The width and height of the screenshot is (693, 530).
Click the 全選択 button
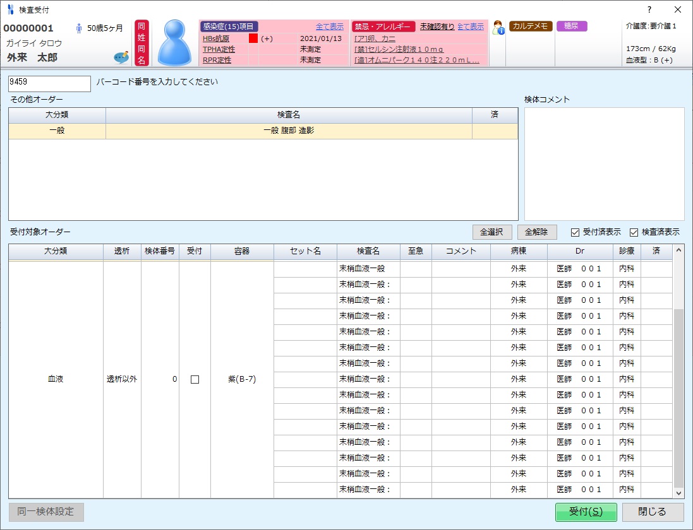[x=492, y=232]
